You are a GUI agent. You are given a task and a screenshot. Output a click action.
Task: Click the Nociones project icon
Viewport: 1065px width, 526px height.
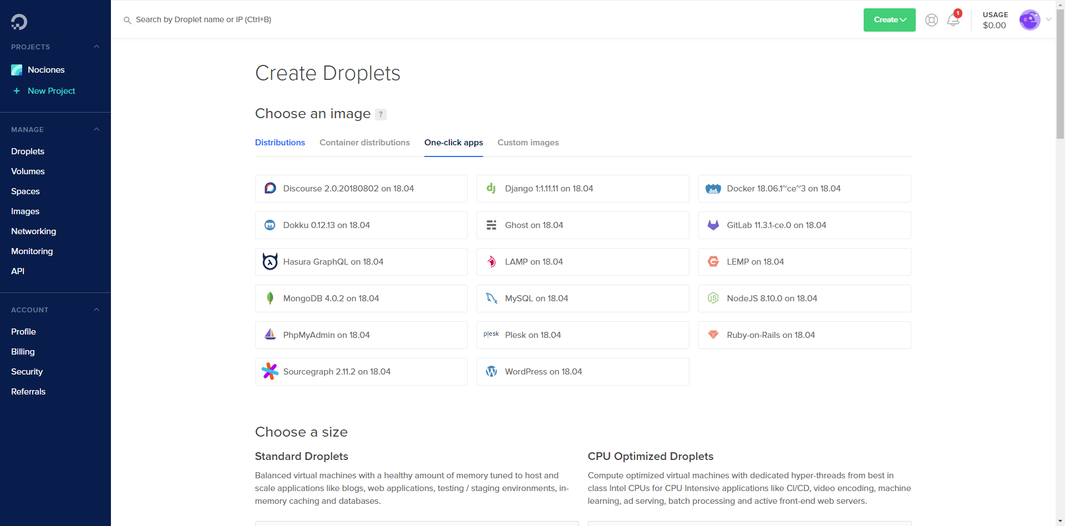click(x=17, y=70)
